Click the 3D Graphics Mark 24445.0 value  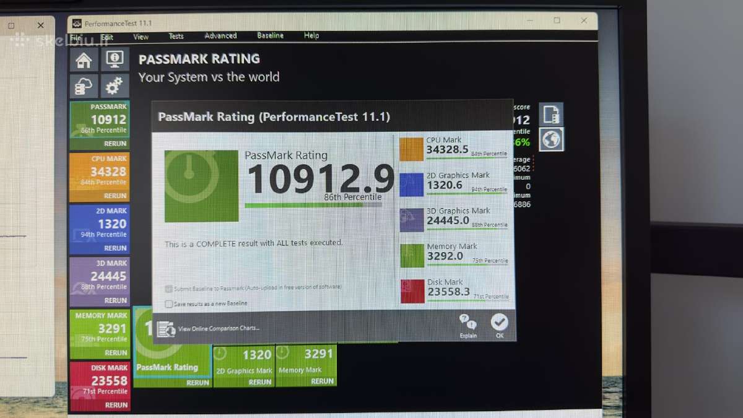coord(448,220)
